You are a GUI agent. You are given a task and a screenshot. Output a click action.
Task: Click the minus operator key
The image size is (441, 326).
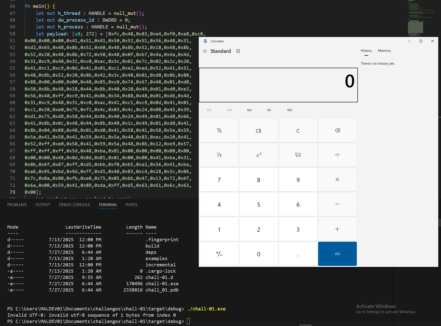[x=337, y=204]
